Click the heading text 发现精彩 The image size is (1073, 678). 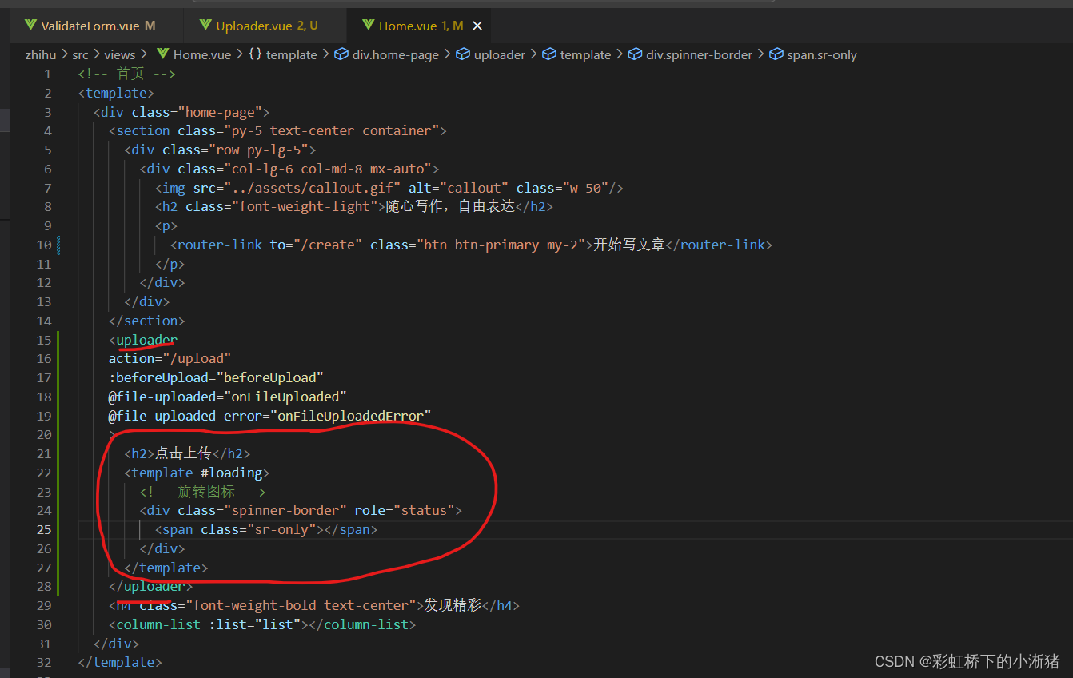coord(453,605)
